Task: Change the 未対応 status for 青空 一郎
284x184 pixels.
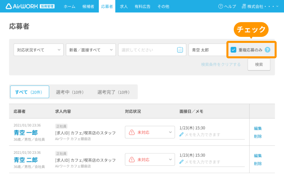Action: 150,132
